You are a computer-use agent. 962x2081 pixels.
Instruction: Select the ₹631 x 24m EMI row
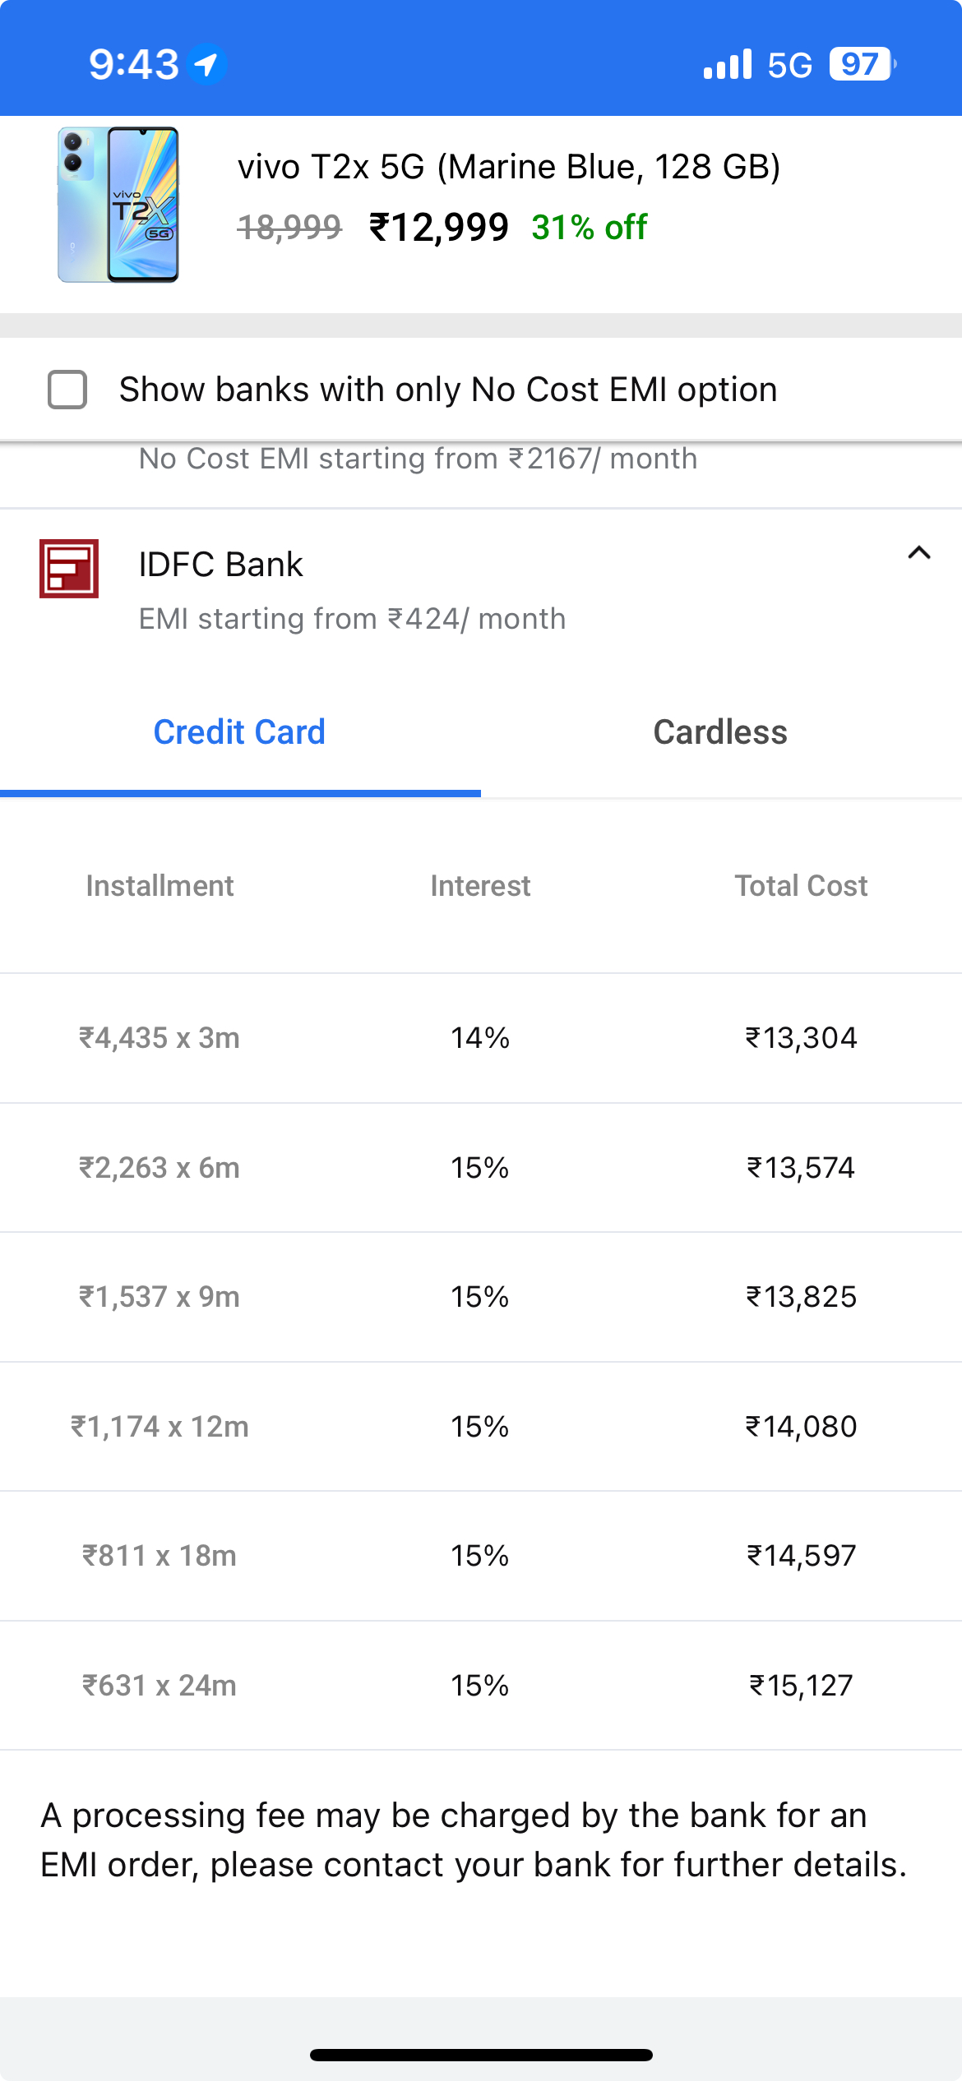(481, 1686)
